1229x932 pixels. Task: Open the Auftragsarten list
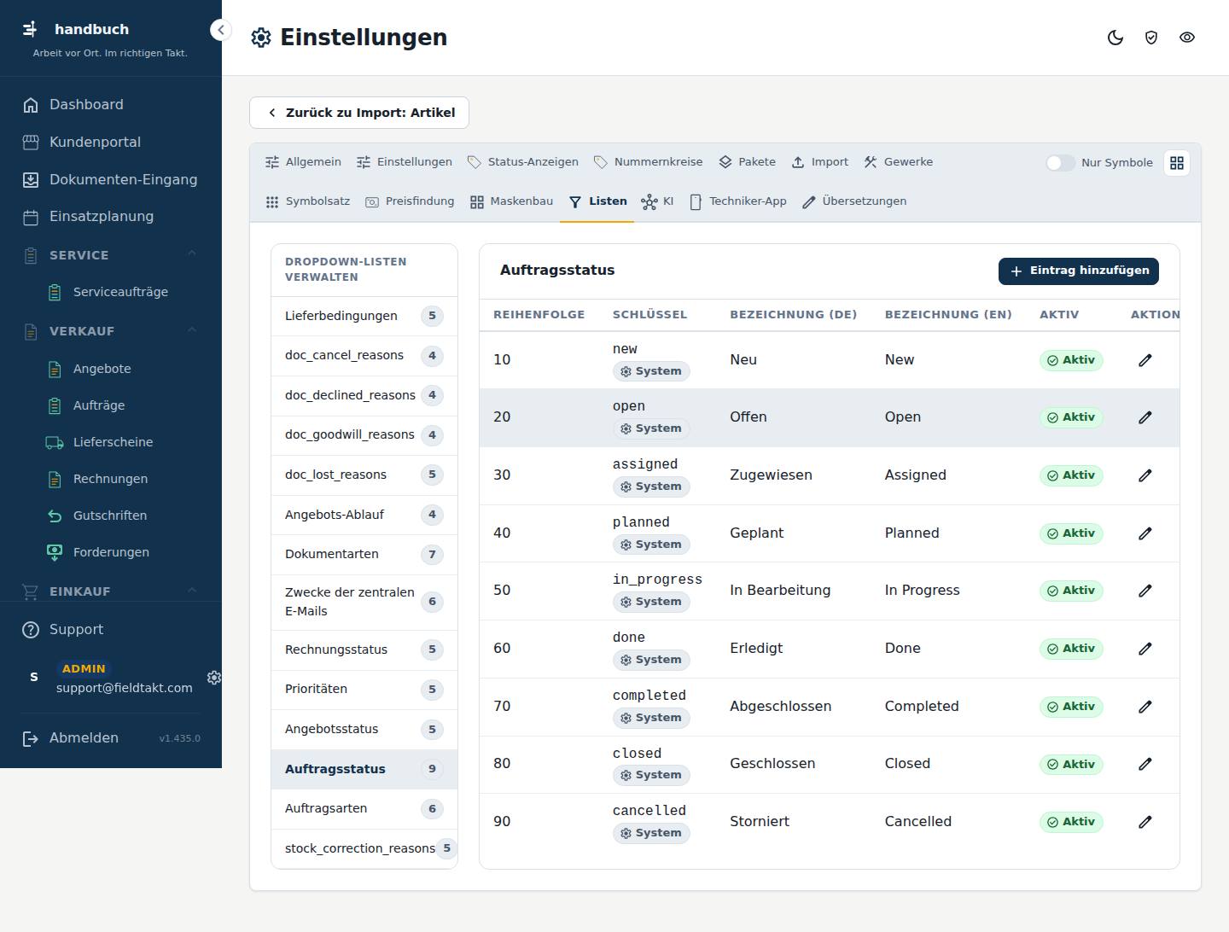coord(364,809)
